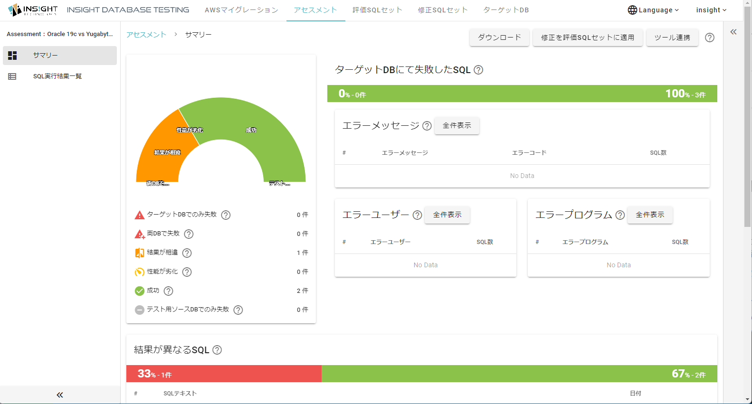Click help icon next to 結果が異なるSQL
Screen dimensions: 752x404
pos(217,350)
